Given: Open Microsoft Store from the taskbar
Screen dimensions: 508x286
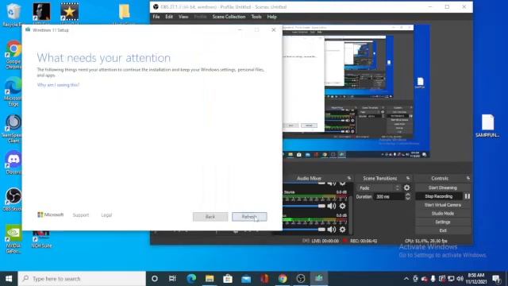Looking at the screenshot, I should pos(228,279).
